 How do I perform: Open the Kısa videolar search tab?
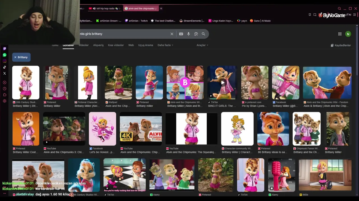(116, 45)
